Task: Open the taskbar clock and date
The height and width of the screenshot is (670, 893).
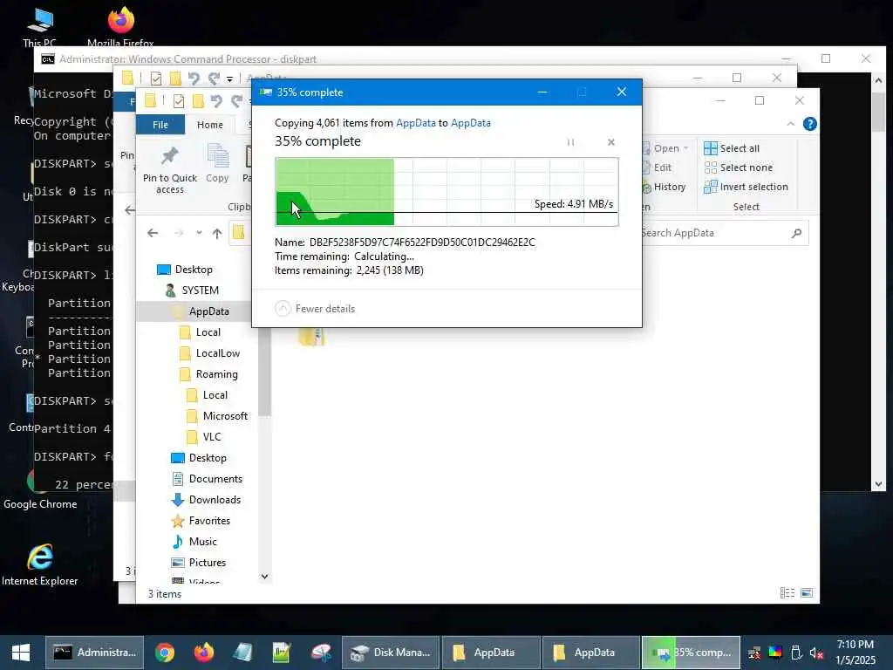Action: tap(856, 653)
